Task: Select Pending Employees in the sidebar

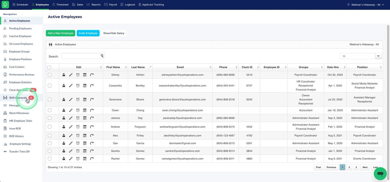Action: click(20, 28)
